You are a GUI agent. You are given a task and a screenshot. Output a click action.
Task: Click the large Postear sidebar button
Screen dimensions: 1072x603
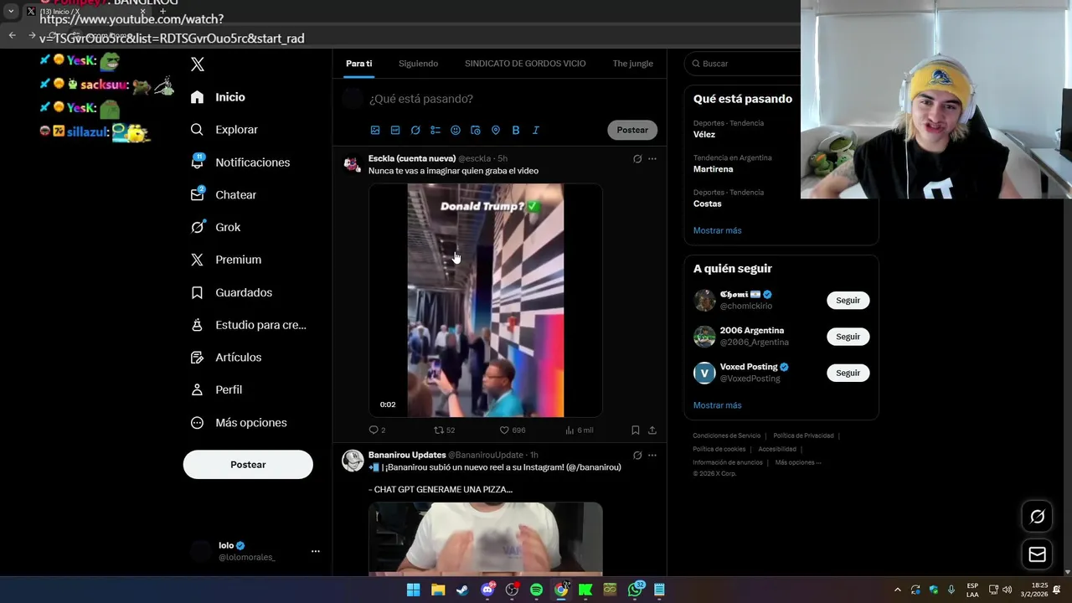[248, 465]
